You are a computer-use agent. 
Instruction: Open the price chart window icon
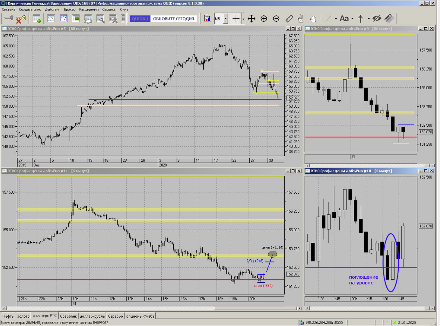click(51, 19)
